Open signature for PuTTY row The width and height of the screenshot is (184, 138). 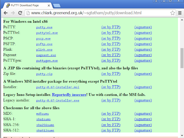143,27
